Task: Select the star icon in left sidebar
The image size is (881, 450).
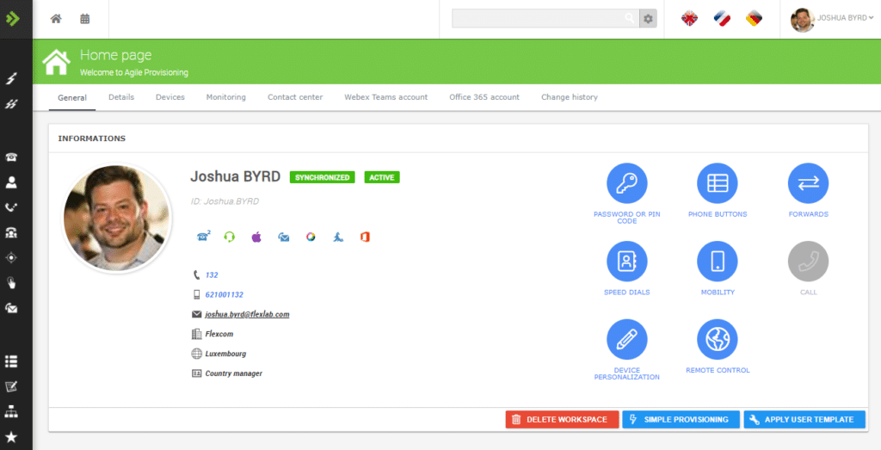Action: [12, 437]
